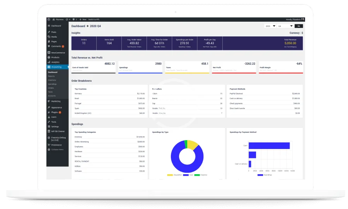Select Inventory in the Accounting submenu
The width and height of the screenshot is (348, 209).
(52, 80)
